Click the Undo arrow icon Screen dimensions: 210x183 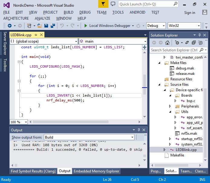[62, 25]
